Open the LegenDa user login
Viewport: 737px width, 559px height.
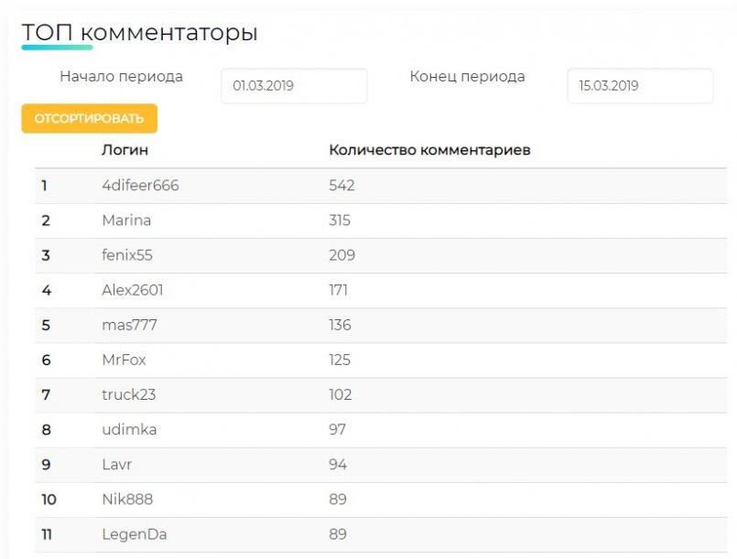134,534
